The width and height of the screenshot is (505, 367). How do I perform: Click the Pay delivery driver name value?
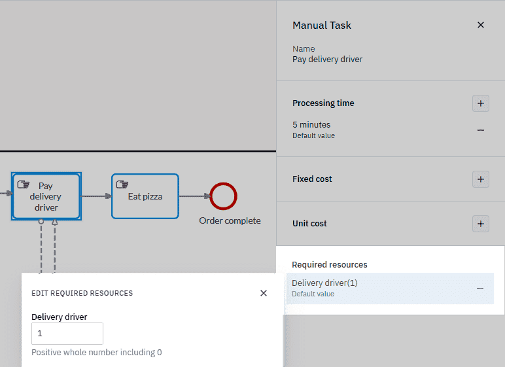[x=327, y=60]
